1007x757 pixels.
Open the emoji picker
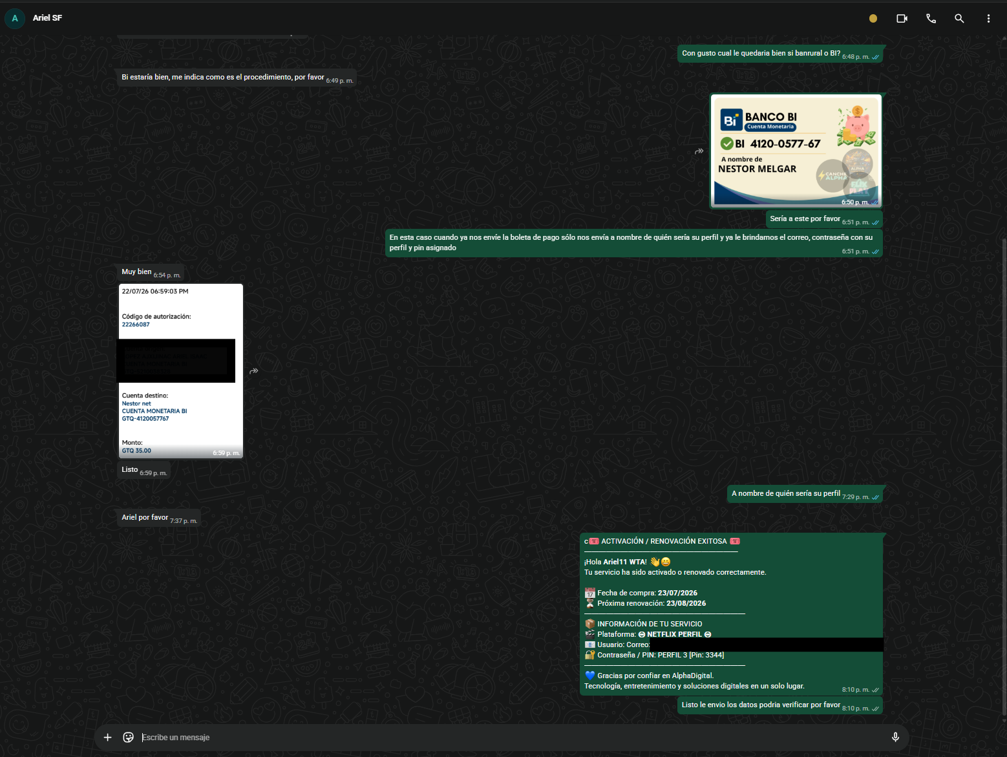pyautogui.click(x=129, y=737)
